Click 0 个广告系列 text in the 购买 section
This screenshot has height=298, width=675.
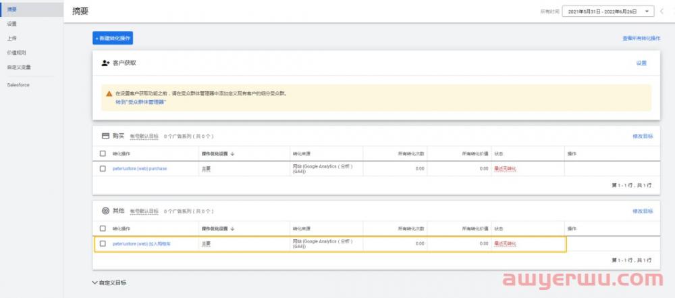tap(188, 136)
